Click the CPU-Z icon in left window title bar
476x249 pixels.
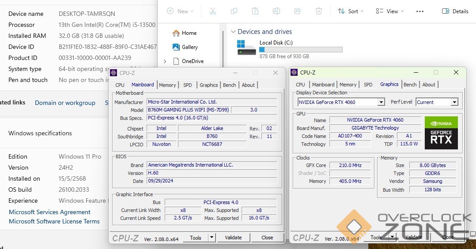113,73
